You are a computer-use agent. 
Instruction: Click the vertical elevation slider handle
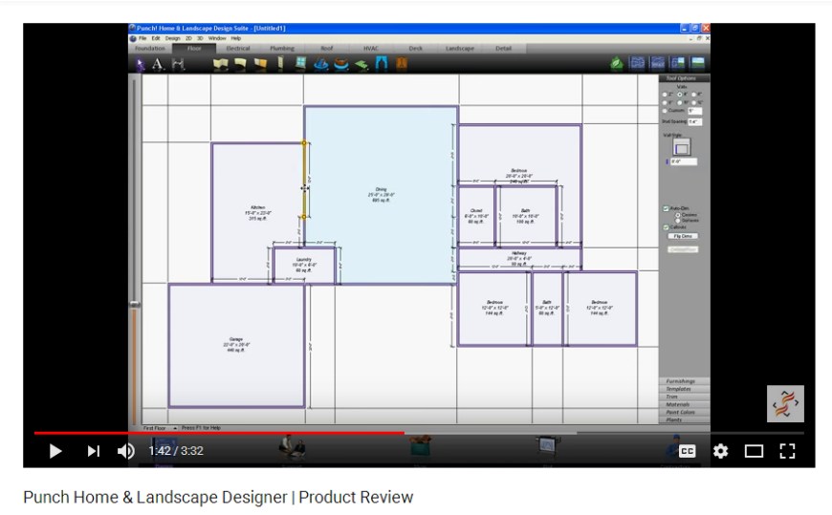135,305
